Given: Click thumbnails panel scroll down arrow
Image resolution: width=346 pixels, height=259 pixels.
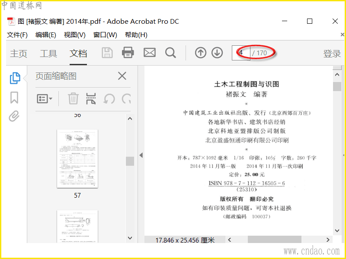Looking at the screenshot, I should pos(130,238).
